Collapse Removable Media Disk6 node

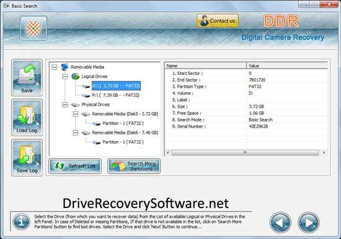coord(75,133)
